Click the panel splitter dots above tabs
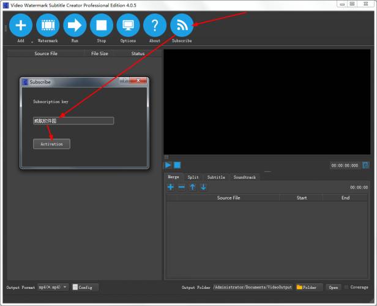377x306 pixels. point(267,171)
